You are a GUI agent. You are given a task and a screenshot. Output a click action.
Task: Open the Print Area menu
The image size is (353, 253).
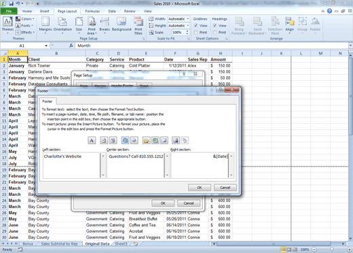[x=92, y=25]
